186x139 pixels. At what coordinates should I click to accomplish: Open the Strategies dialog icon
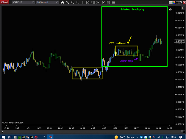pyautogui.click(x=108, y=2)
